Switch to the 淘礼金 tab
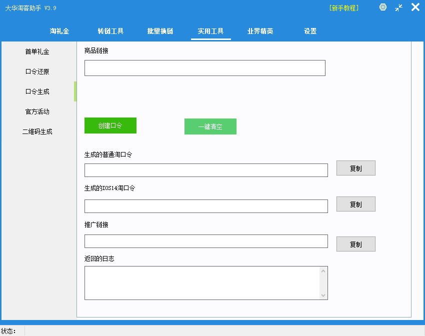This screenshot has width=425, height=336. (59, 31)
